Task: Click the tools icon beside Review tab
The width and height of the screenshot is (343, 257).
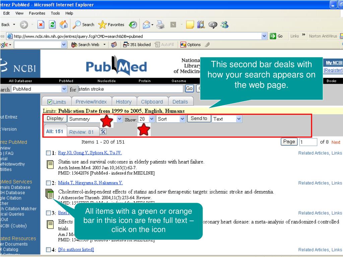Action: pyautogui.click(x=103, y=132)
